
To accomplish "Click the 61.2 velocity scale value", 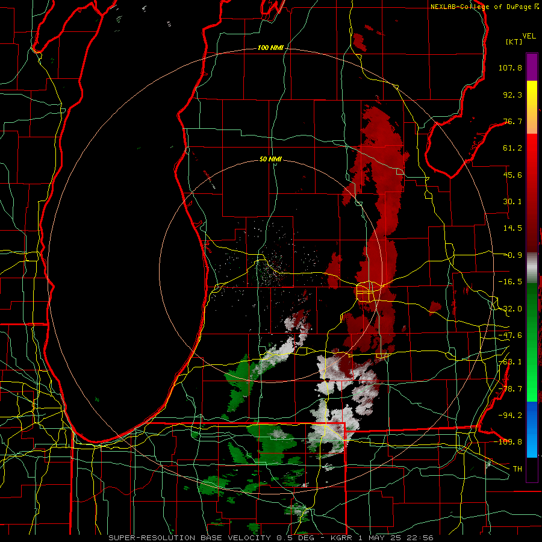I will (x=512, y=148).
